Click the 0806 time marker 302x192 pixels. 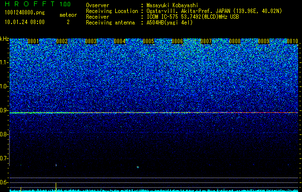point(177,41)
